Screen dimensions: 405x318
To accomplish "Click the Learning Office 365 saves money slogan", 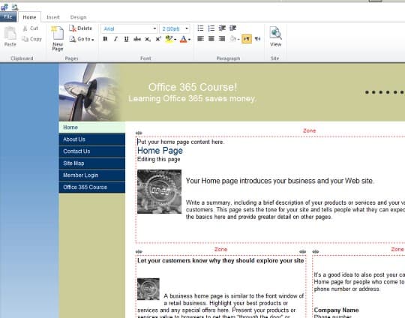I will [x=192, y=99].
